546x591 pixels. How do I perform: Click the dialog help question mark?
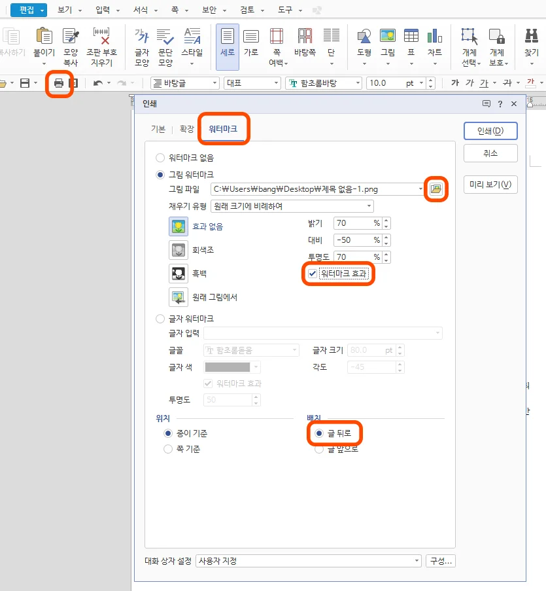500,103
